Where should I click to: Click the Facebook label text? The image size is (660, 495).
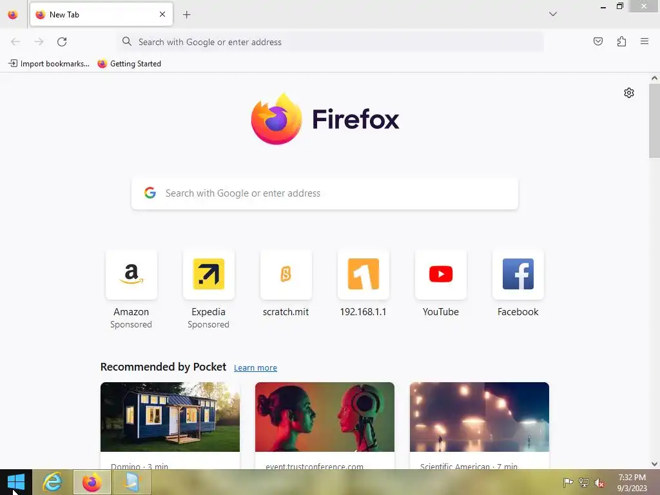click(518, 312)
